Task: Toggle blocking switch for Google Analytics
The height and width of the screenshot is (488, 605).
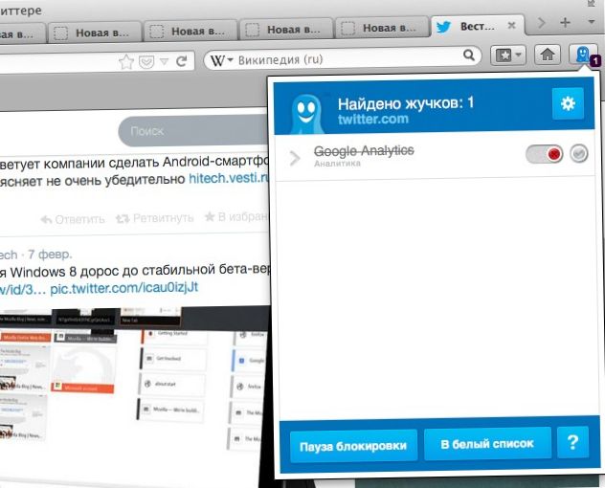Action: (544, 154)
